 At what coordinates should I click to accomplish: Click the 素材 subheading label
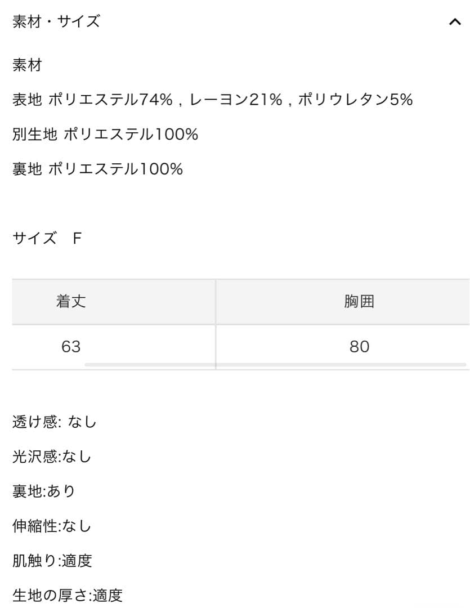pos(27,65)
